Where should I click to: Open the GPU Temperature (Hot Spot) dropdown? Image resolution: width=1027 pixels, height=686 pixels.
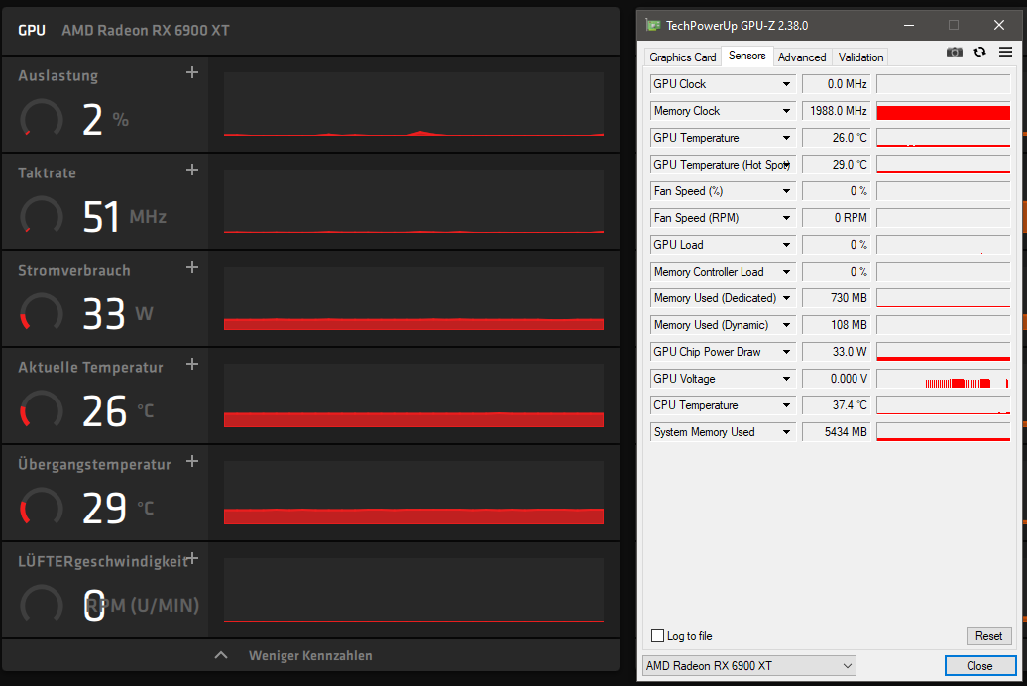[787, 165]
